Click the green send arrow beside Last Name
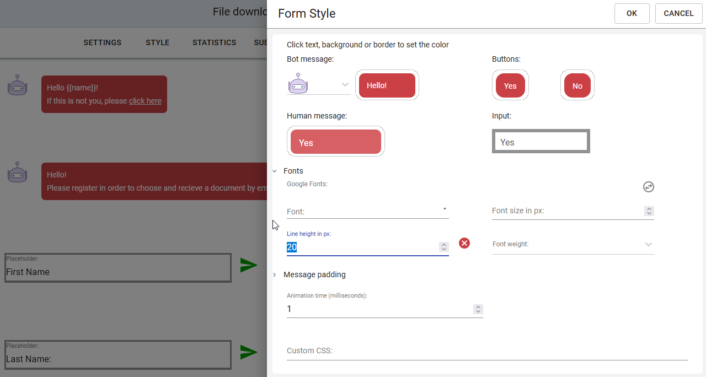 coord(249,352)
